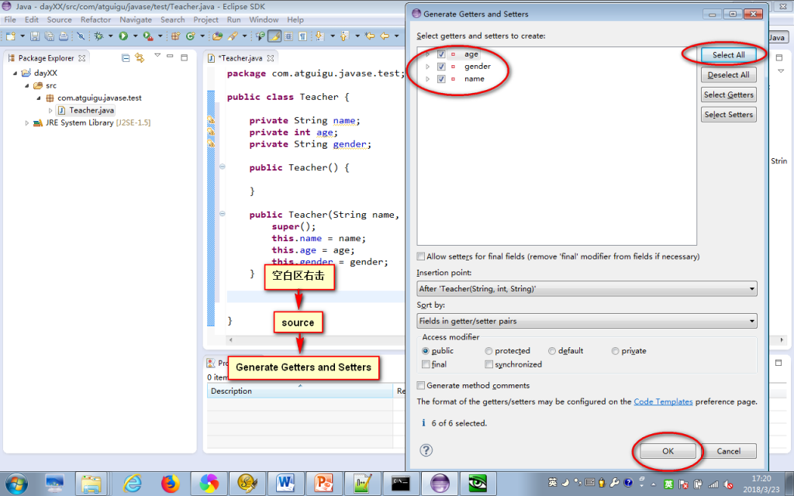Image resolution: width=794 pixels, height=496 pixels.
Task: Switch to Microsoft Word in the taskbar
Action: coord(285,484)
